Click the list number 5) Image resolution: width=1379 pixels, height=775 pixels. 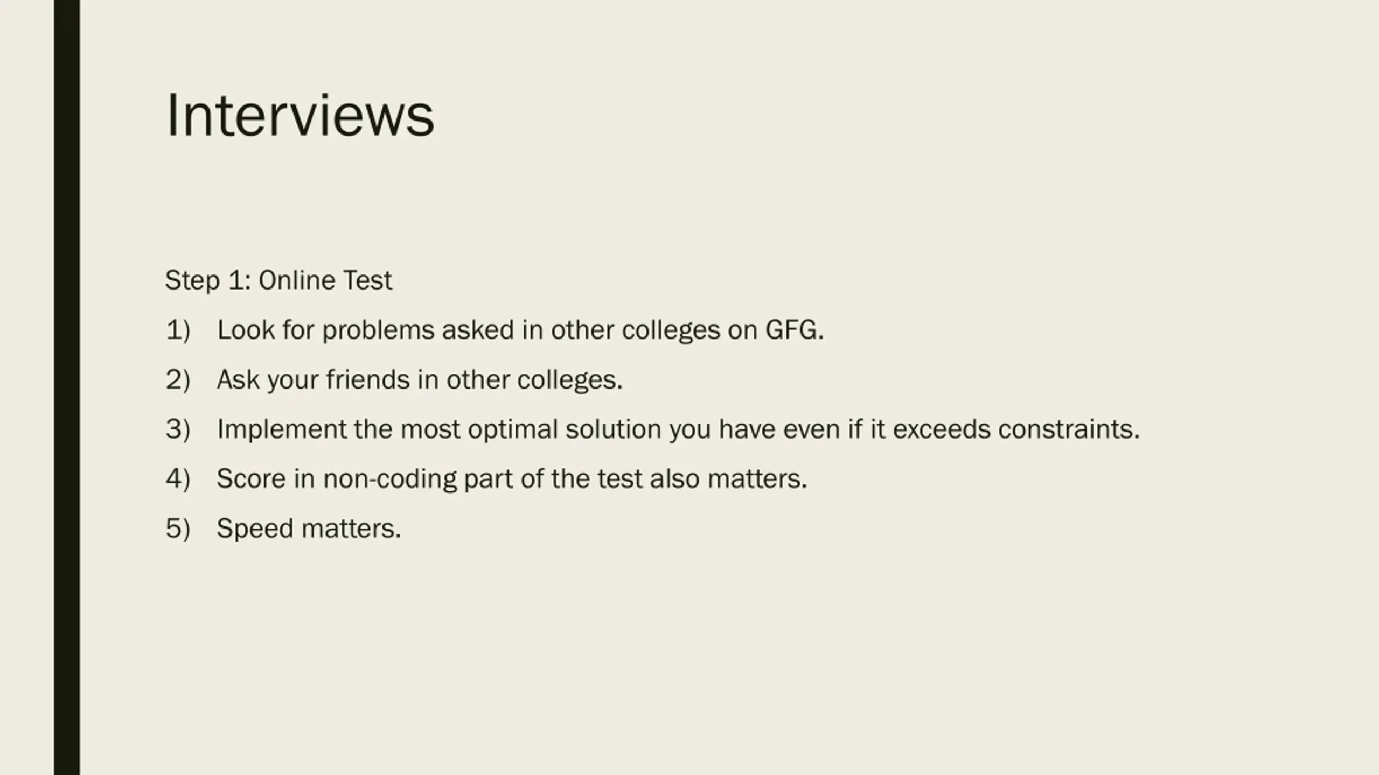click(178, 528)
